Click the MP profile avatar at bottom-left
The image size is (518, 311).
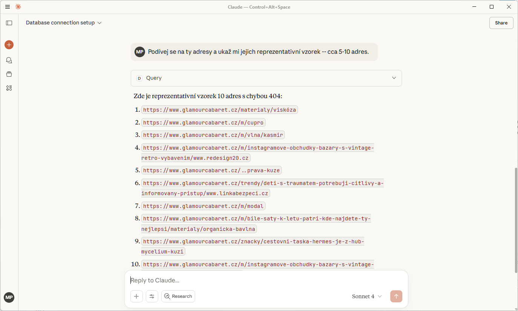(9, 297)
